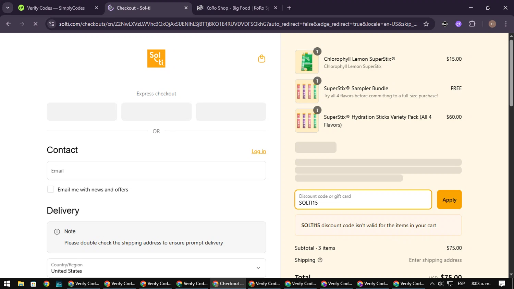
Task: Click "Subtotal · 3 items" text
Action: (315, 248)
